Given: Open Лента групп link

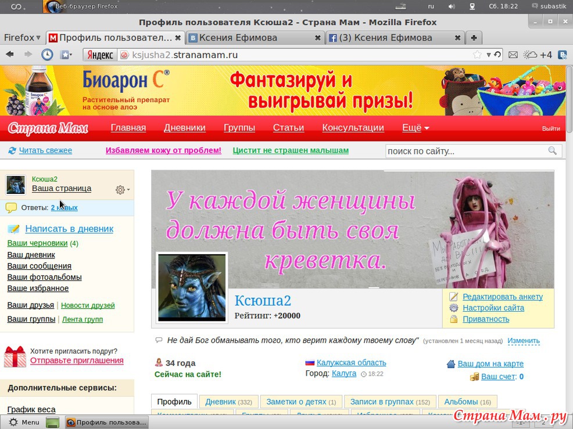Looking at the screenshot, I should click(82, 319).
